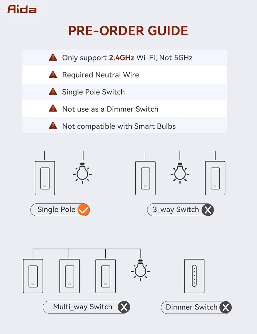The image size is (257, 334).
Task: Click the 3_way Switch label
Action: coord(176,210)
